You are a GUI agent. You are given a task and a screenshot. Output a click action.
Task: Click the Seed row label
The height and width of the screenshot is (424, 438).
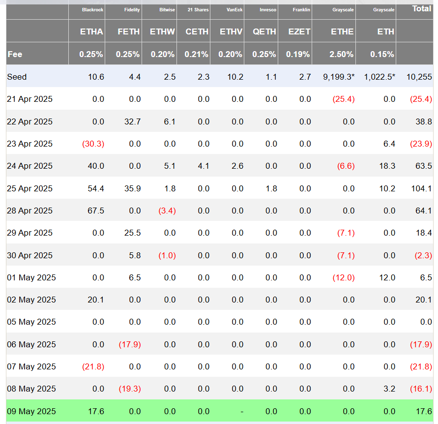pyautogui.click(x=17, y=77)
